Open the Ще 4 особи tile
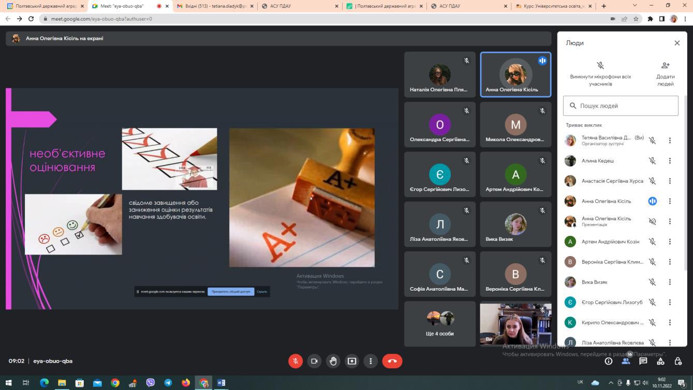The height and width of the screenshot is (390, 693). coord(439,324)
